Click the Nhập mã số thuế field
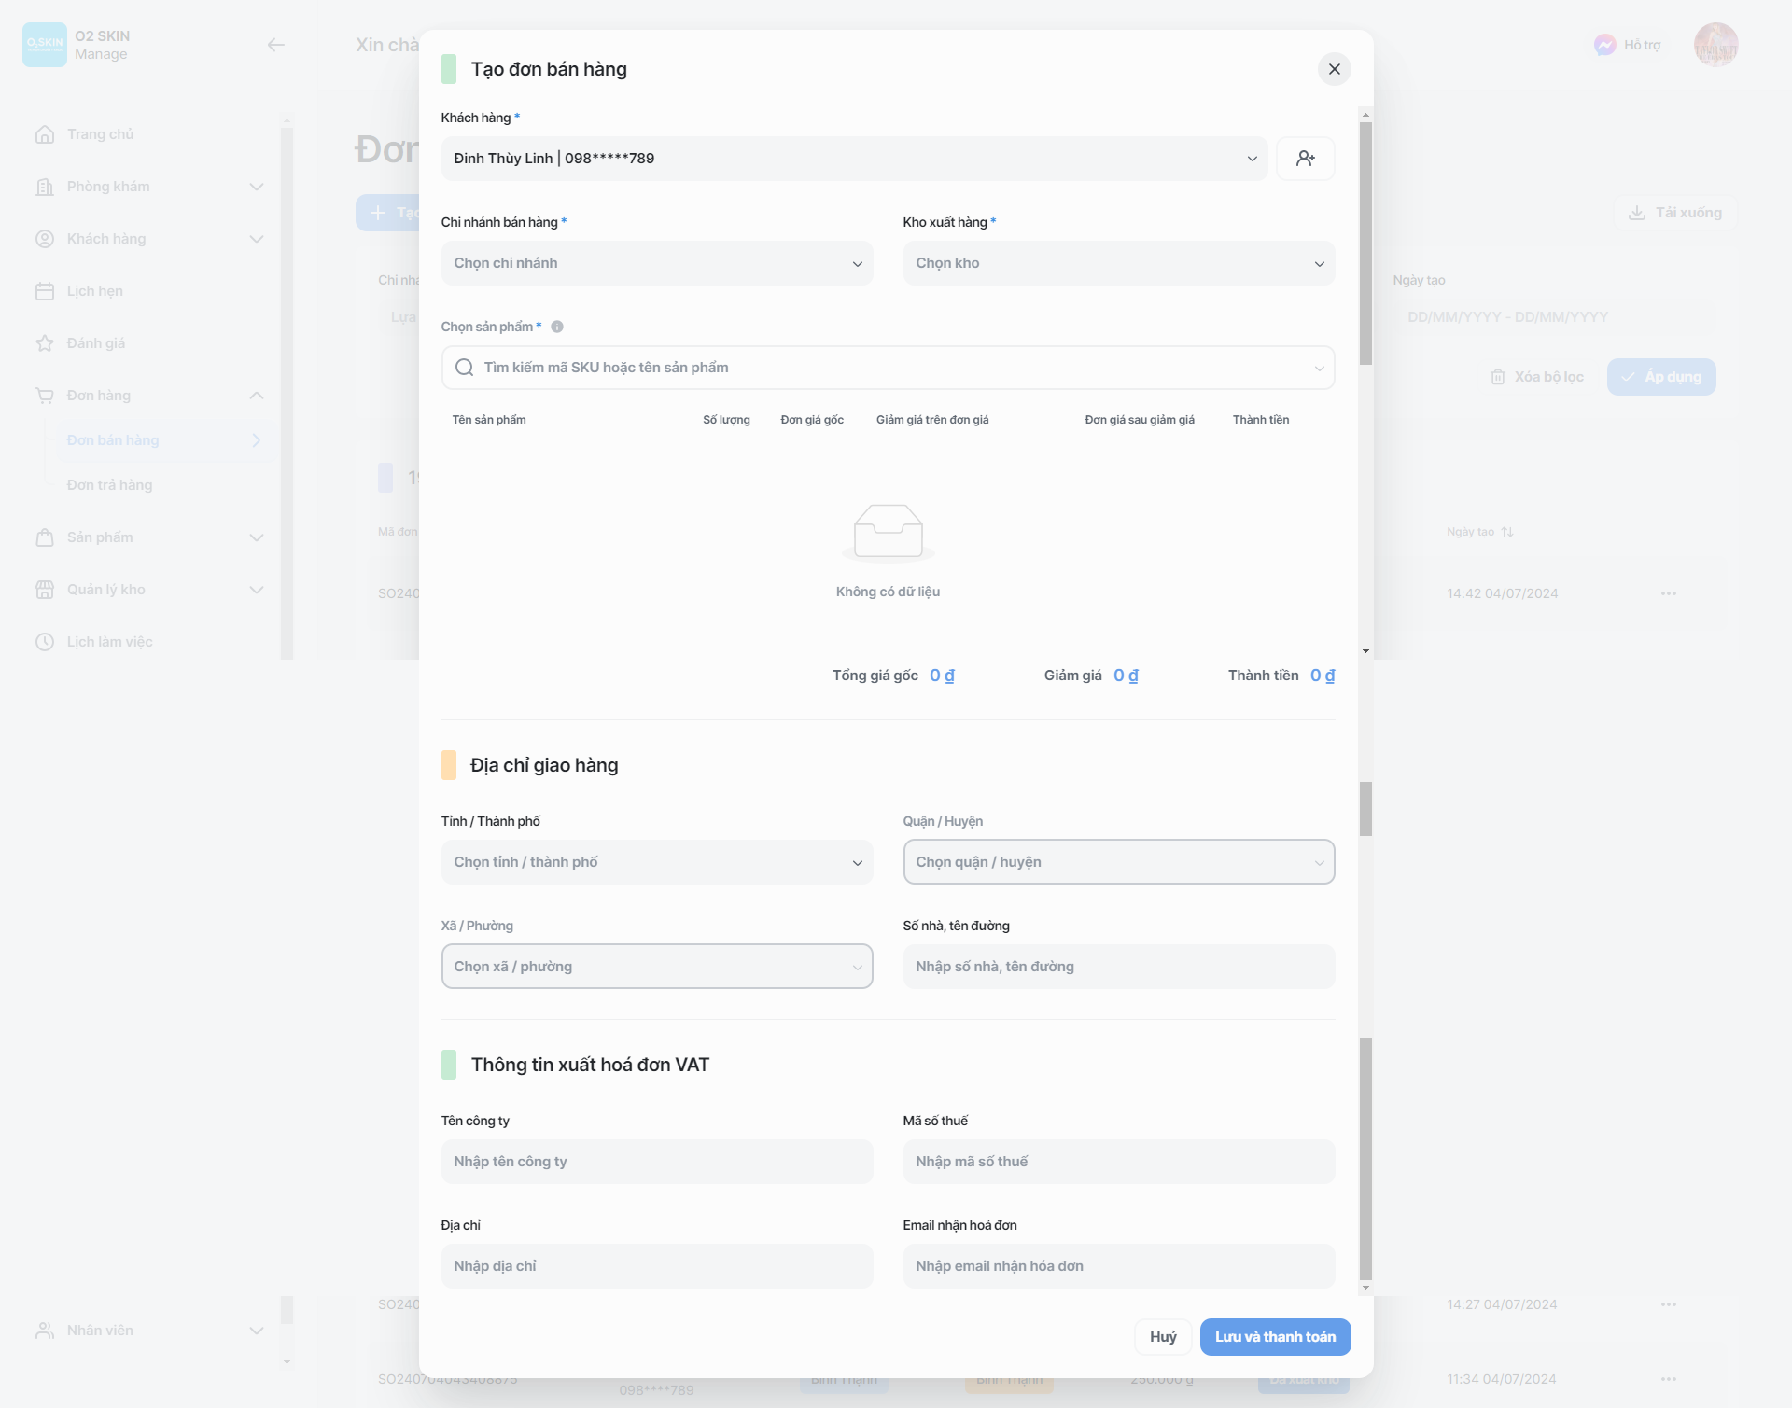Image resolution: width=1792 pixels, height=1408 pixels. click(x=1118, y=1162)
